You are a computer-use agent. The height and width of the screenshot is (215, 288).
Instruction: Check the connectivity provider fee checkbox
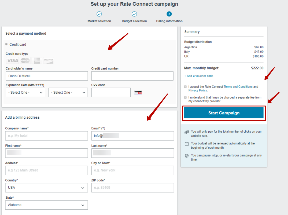click(185, 97)
